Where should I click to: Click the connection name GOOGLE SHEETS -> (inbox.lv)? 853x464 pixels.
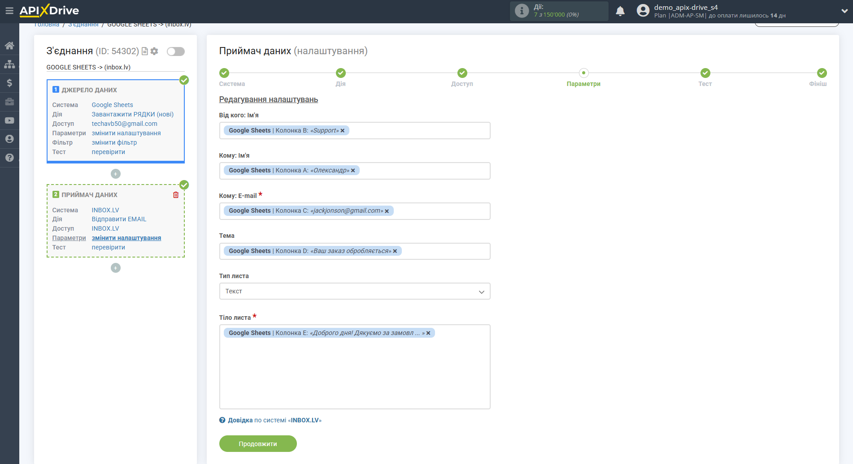click(x=88, y=67)
